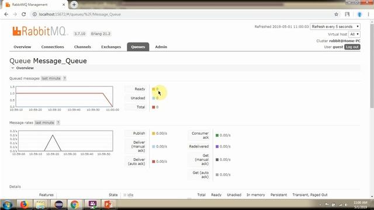Image resolution: width=374 pixels, height=210 pixels.
Task: Open the Windows Start menu
Action: [x=8, y=205]
